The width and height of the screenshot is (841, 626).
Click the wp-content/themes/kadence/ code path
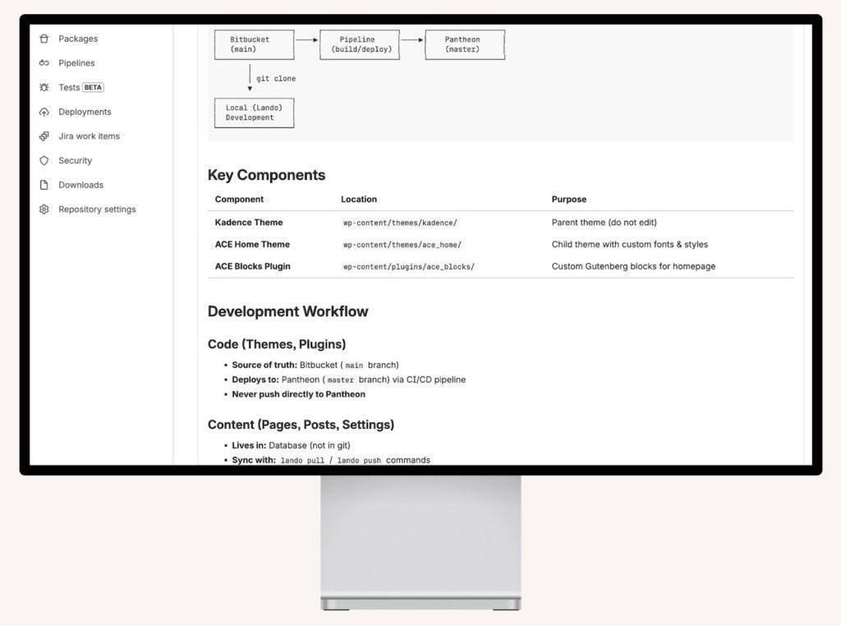coord(400,223)
